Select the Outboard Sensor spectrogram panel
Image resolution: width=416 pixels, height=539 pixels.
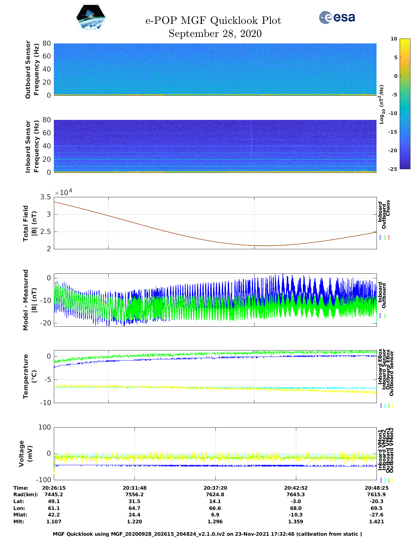(215, 69)
